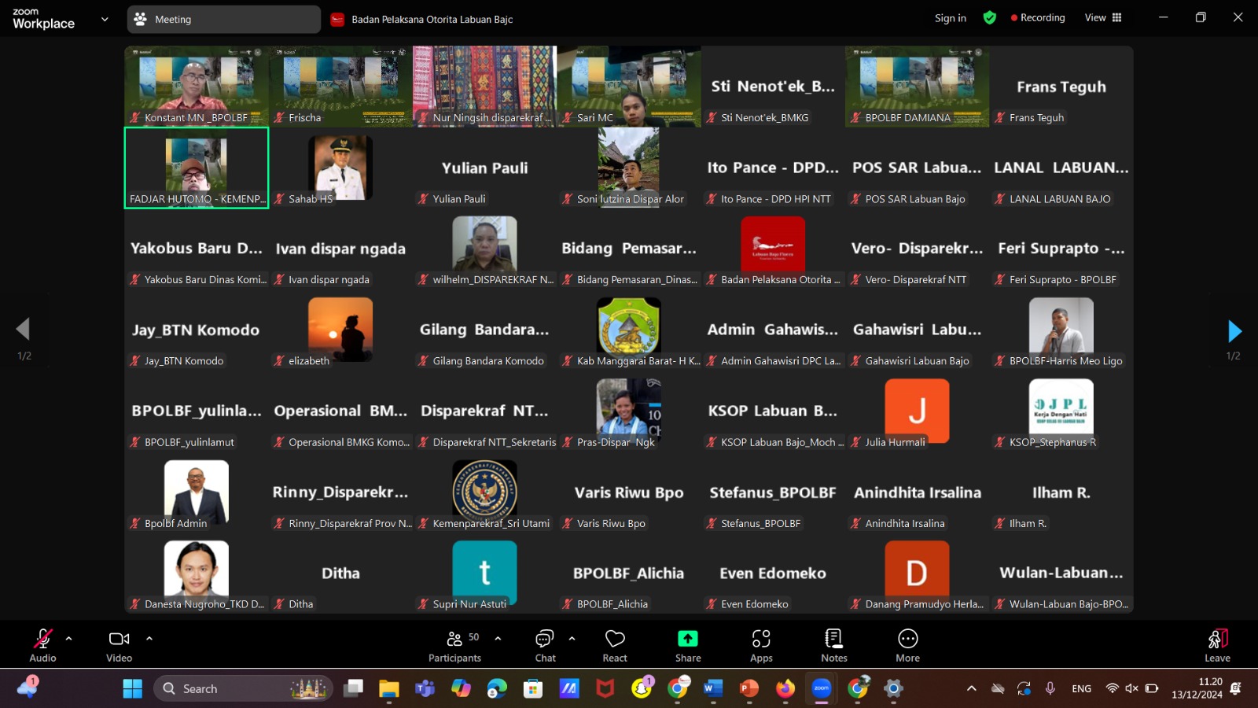Image resolution: width=1258 pixels, height=708 pixels.
Task: Unmute the Audio microphone
Action: [42, 639]
